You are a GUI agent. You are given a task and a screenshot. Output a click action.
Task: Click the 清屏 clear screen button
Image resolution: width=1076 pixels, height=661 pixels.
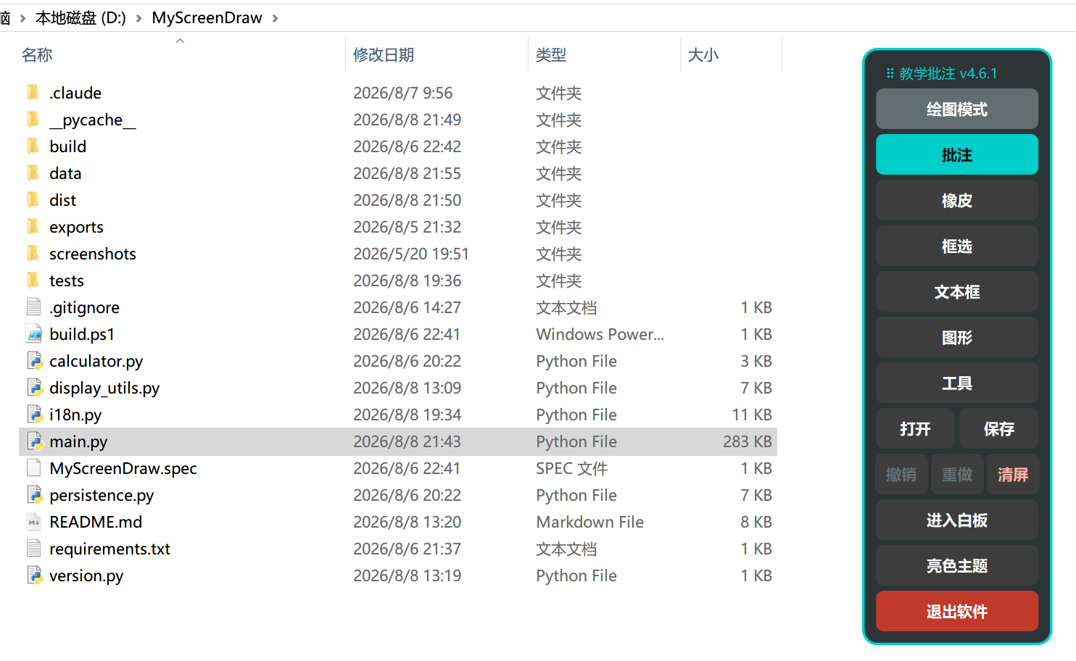coord(1013,474)
